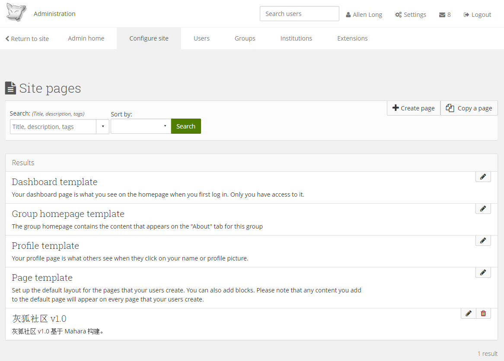Click the Mahara fox logo
This screenshot has height=361, width=504.
pyautogui.click(x=16, y=13)
